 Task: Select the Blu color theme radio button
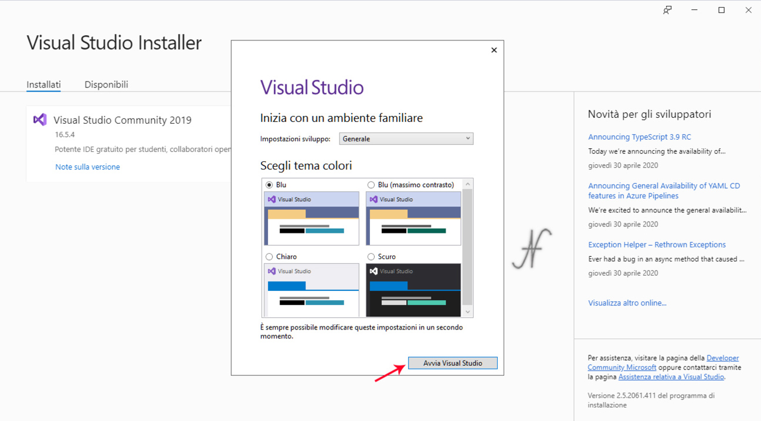click(x=269, y=185)
